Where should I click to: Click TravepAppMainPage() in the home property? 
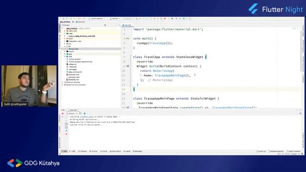[x=172, y=75]
